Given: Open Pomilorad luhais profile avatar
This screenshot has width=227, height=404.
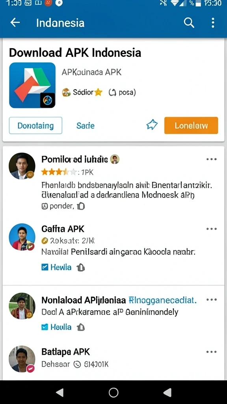Looking at the screenshot, I should [x=22, y=166].
